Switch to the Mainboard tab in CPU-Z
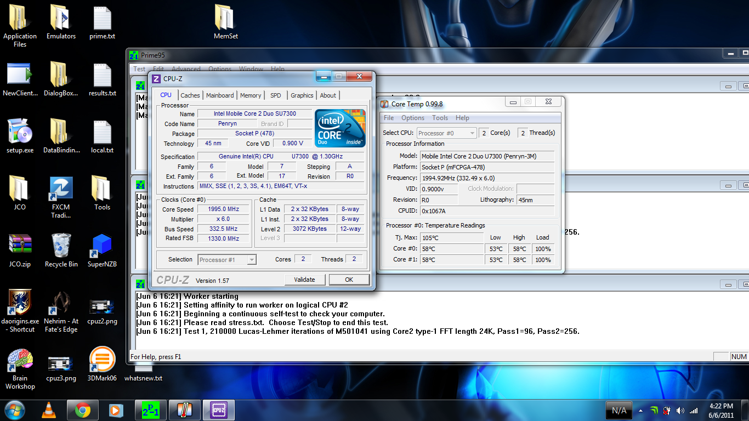Screen dimensions: 749x421 pos(220,95)
